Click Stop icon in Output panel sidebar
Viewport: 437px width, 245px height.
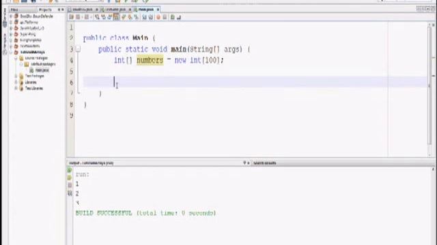pyautogui.click(x=70, y=185)
